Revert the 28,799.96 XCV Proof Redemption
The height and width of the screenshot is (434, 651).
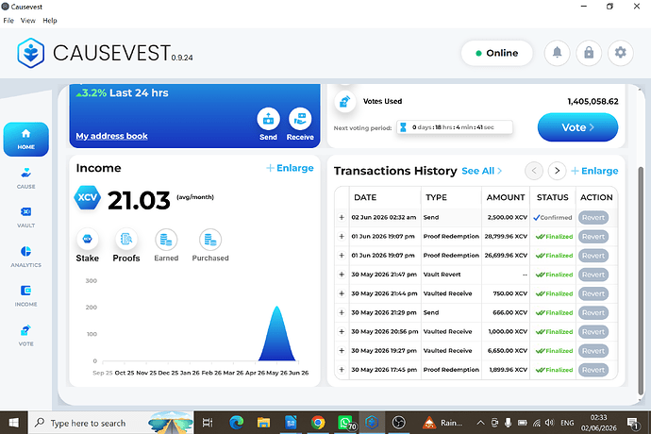tap(593, 237)
